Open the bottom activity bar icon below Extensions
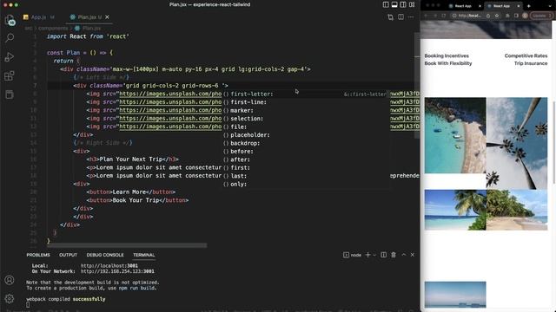 10,94
